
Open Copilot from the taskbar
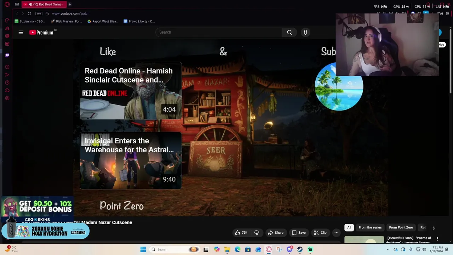point(217,249)
